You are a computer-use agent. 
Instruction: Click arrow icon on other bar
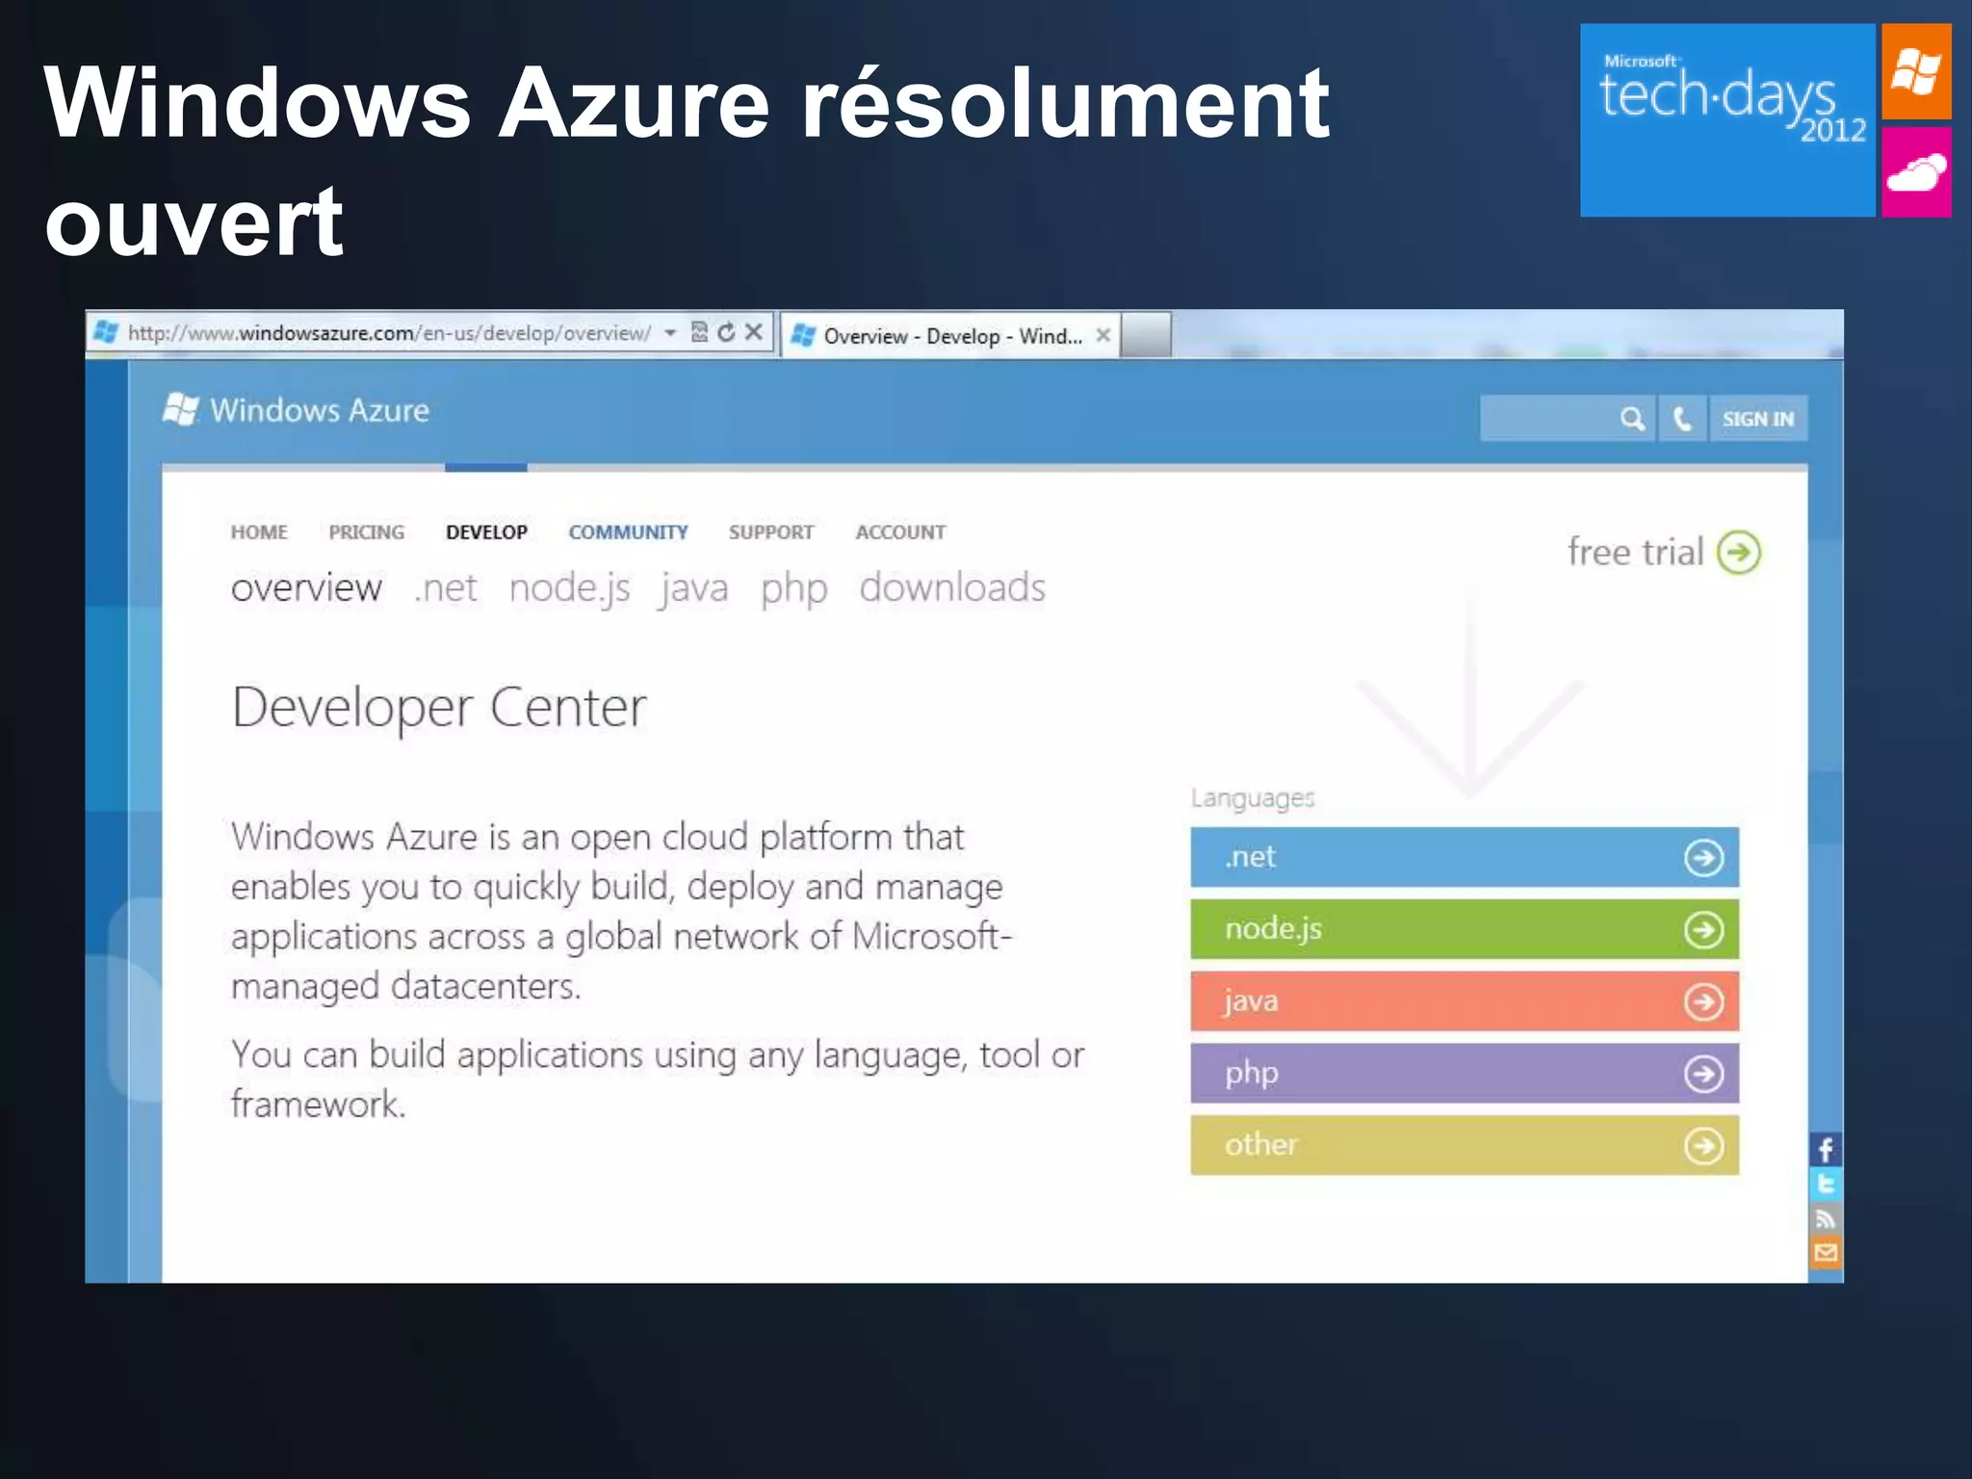click(1703, 1146)
